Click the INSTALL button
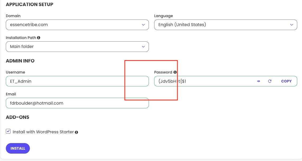Viewport: 302px width, 161px height. coord(18,148)
